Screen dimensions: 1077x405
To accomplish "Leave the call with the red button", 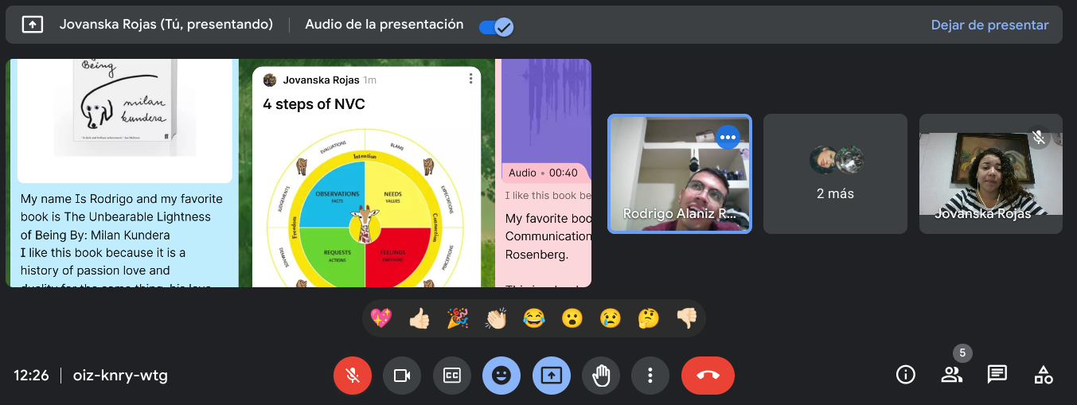I will pos(708,376).
